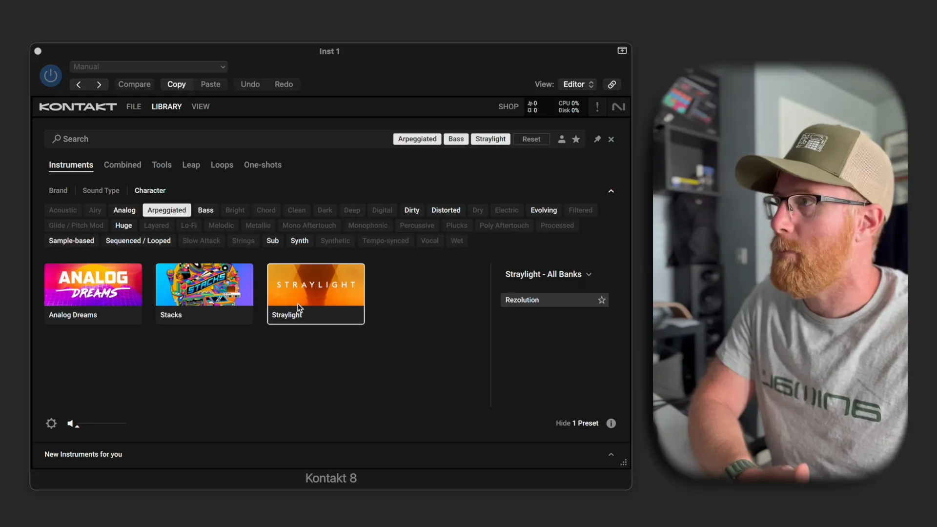Open the LIBRARY menu

[166, 107]
